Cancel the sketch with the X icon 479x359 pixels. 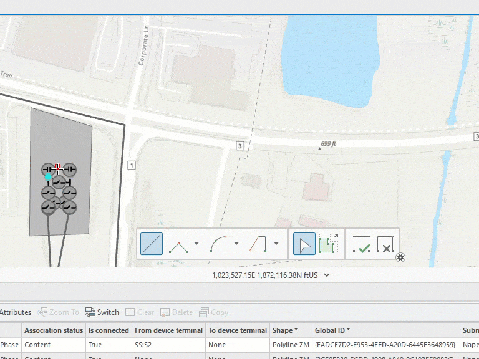tap(385, 244)
